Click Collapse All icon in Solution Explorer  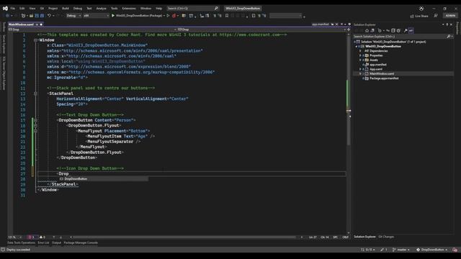[x=393, y=30]
